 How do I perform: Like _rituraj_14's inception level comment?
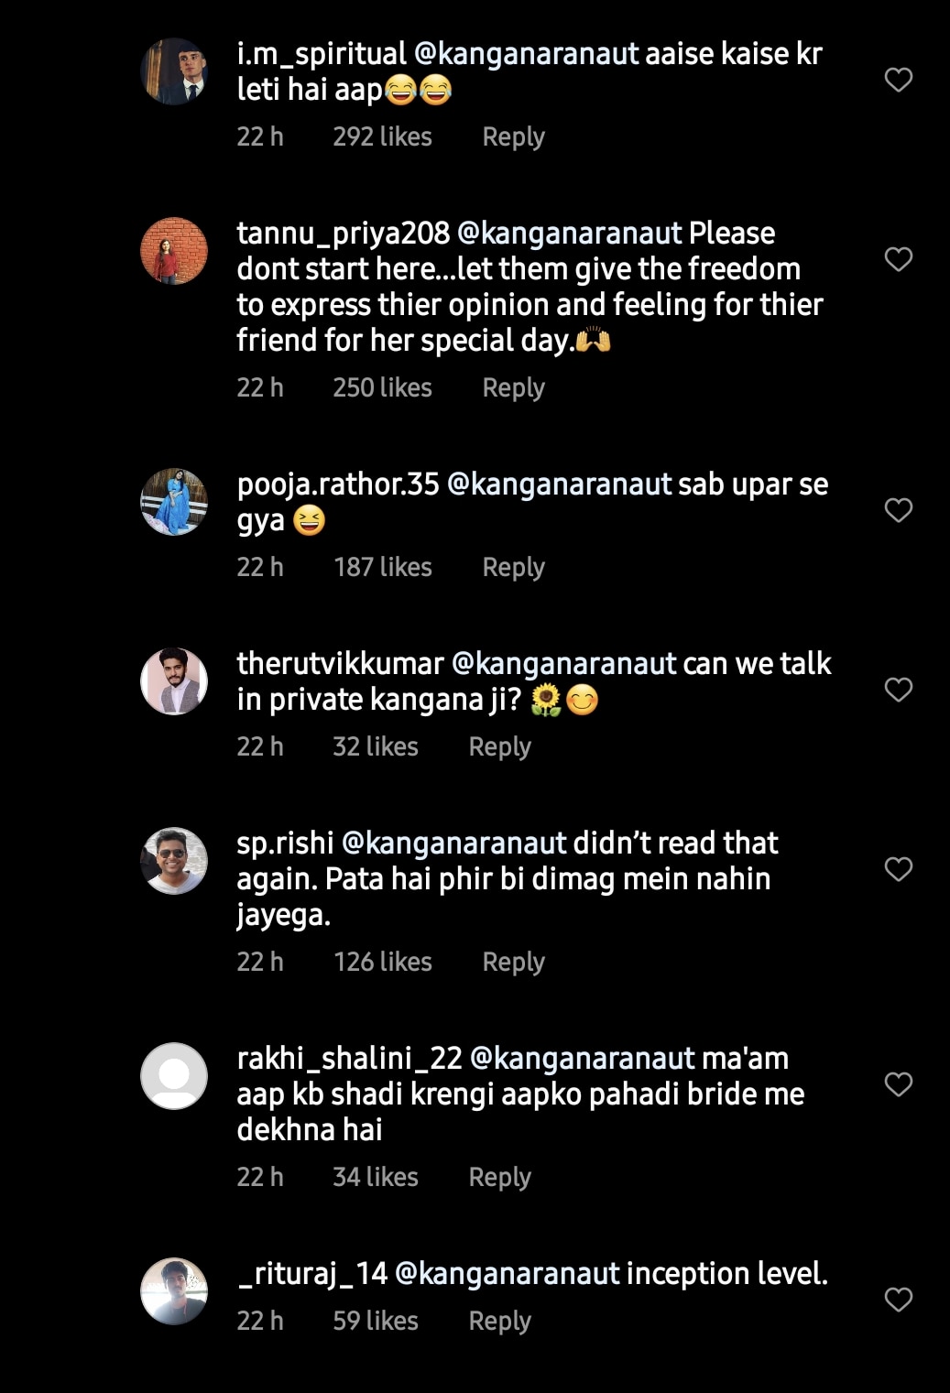point(898,1300)
